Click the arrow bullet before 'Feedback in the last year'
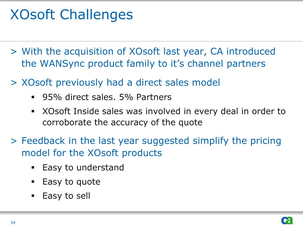The width and height of the screenshot is (303, 227). [x=14, y=141]
